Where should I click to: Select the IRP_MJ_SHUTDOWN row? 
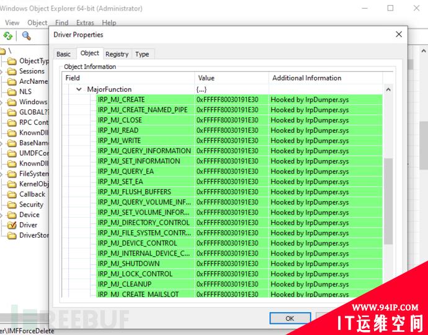[x=239, y=264]
